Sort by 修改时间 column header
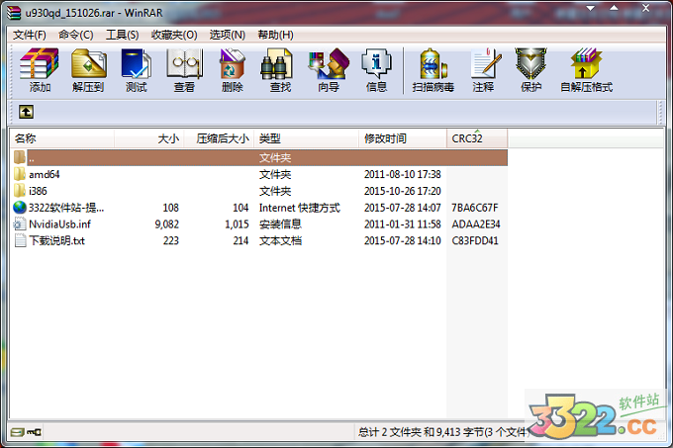This screenshot has width=673, height=448. click(x=403, y=138)
